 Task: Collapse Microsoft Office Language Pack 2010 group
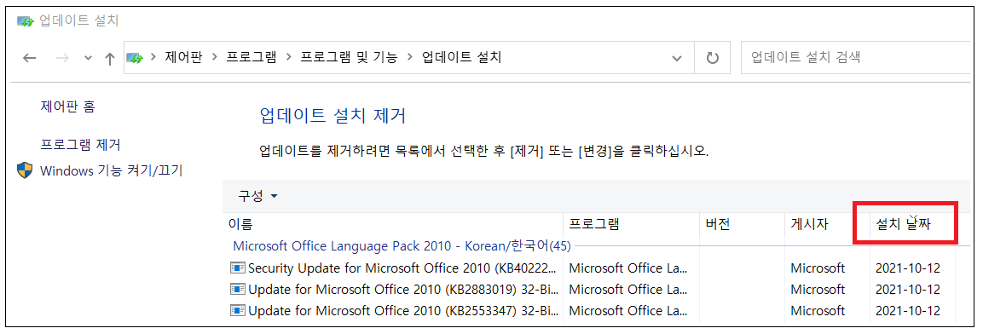tap(402, 245)
